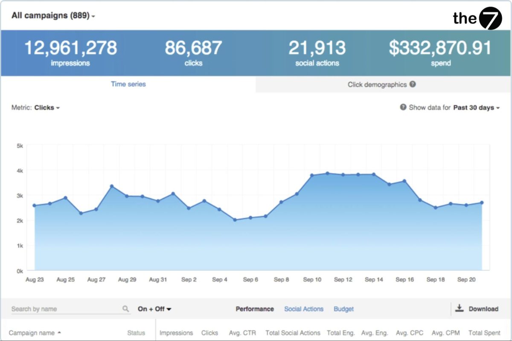Open the Metric: Clicks dropdown

click(47, 108)
